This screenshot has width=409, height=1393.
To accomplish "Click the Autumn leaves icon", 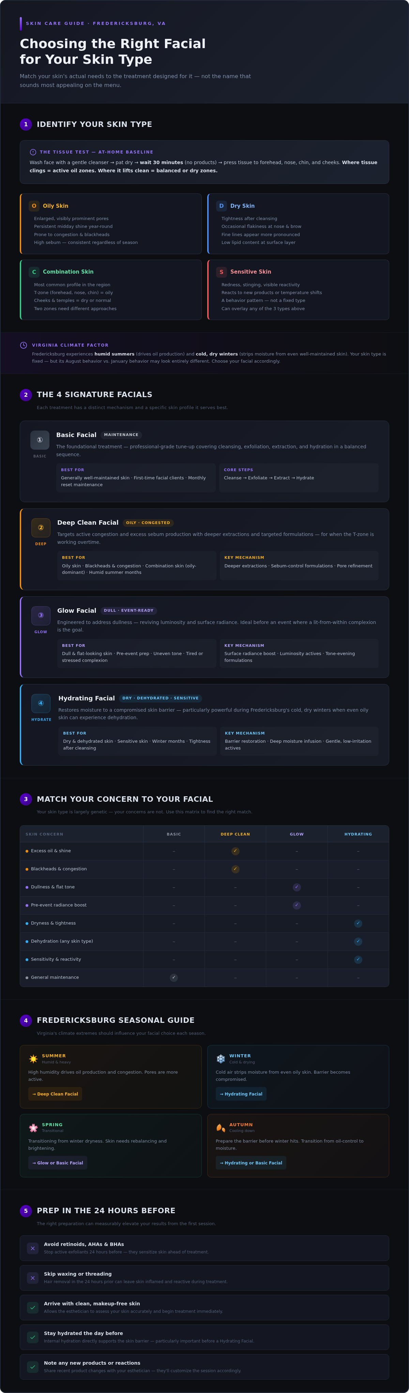I will [221, 1128].
